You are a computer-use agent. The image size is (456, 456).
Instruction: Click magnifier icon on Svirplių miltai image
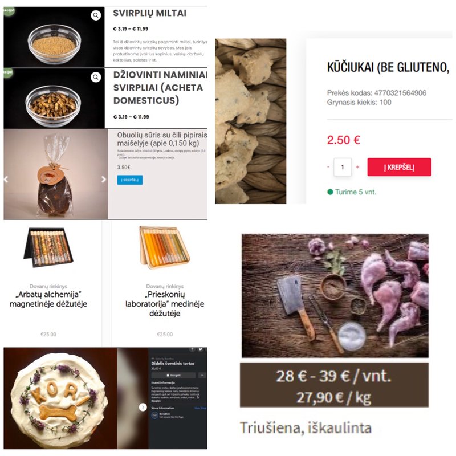point(96,15)
